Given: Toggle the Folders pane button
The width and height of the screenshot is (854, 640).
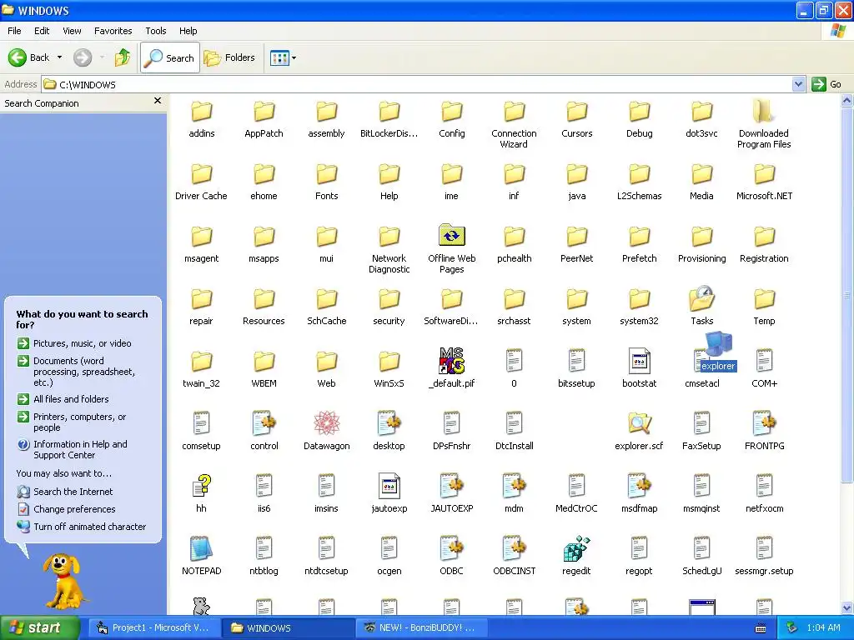Looking at the screenshot, I should [229, 57].
